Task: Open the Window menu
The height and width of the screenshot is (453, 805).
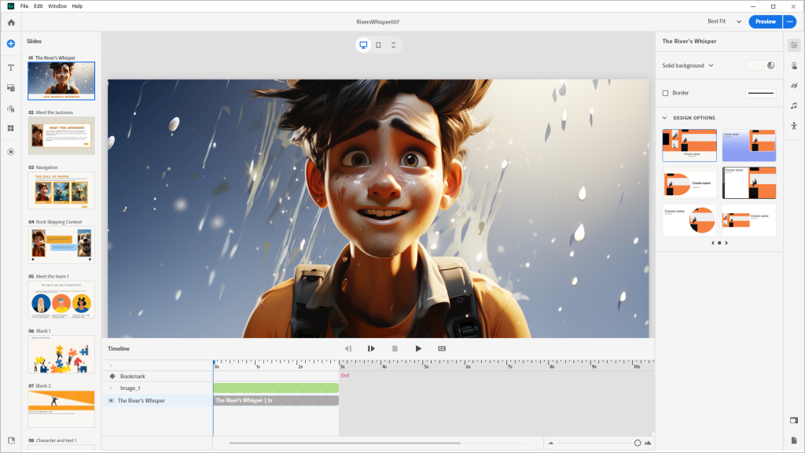Action: pos(57,6)
